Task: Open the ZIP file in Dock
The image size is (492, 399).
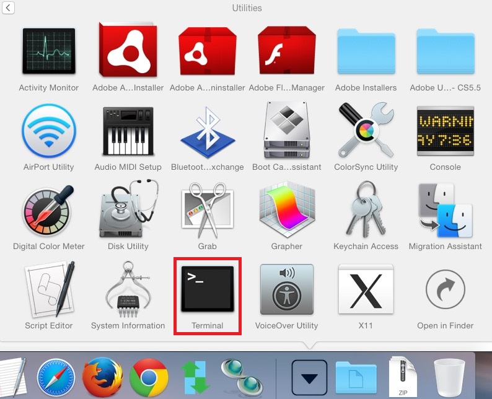Action: (403, 377)
